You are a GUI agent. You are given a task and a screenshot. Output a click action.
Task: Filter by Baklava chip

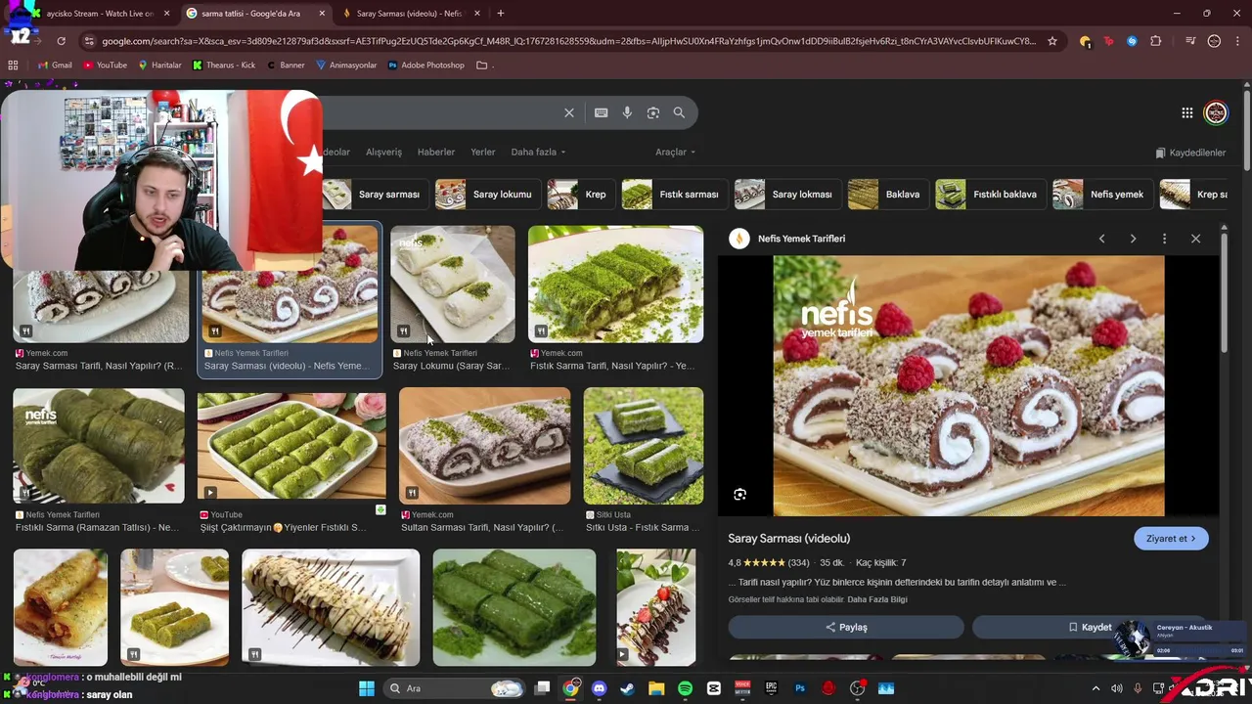[x=886, y=195]
